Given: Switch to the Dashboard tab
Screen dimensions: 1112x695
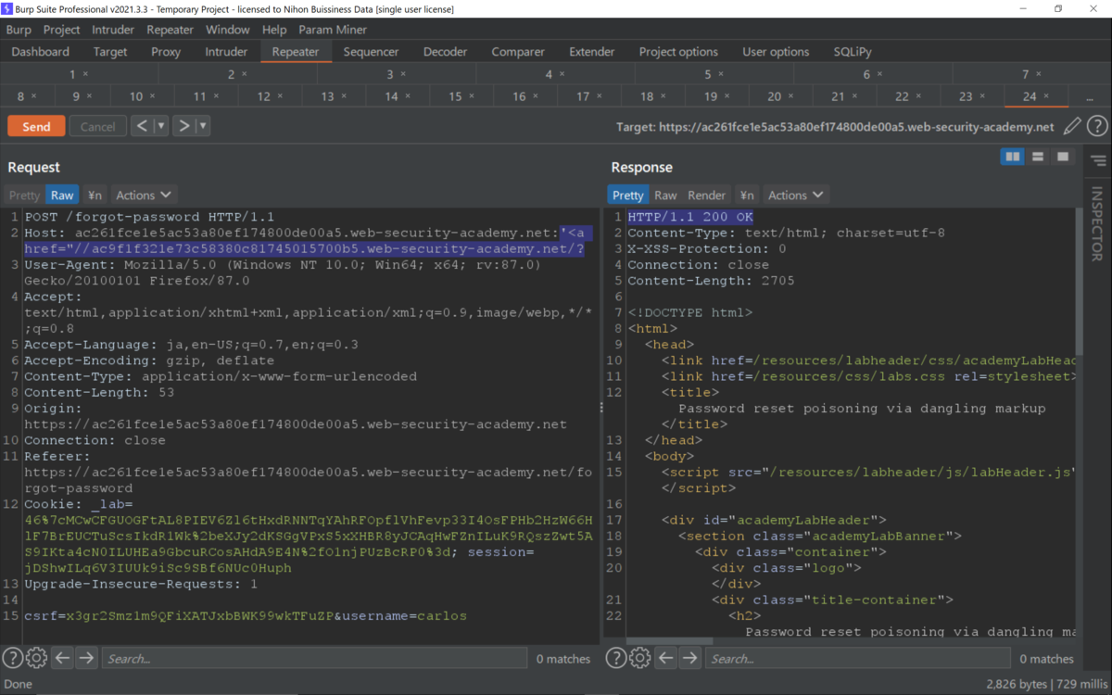Looking at the screenshot, I should 41,52.
